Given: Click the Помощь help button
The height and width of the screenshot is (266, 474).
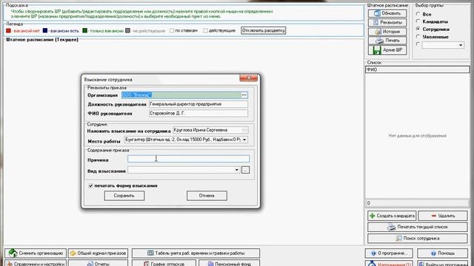Looking at the screenshot, I should click(x=442, y=253).
